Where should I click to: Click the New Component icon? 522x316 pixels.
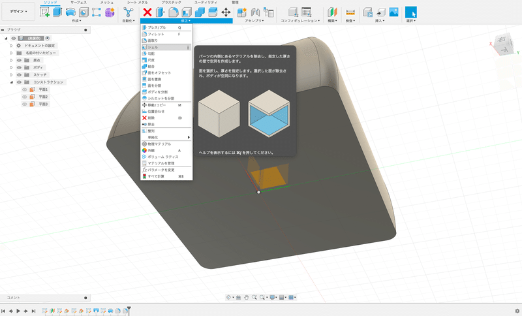click(241, 12)
